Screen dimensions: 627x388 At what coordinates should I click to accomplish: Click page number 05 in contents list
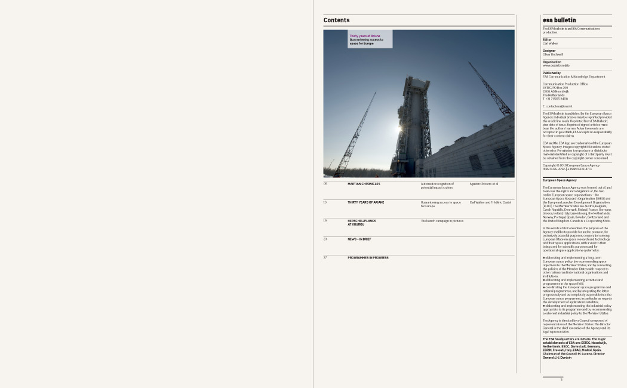(325, 184)
